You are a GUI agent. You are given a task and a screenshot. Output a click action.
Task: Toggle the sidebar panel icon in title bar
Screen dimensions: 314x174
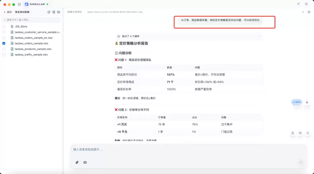[x=19, y=4]
